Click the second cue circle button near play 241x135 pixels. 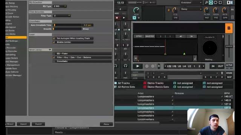[153, 66]
